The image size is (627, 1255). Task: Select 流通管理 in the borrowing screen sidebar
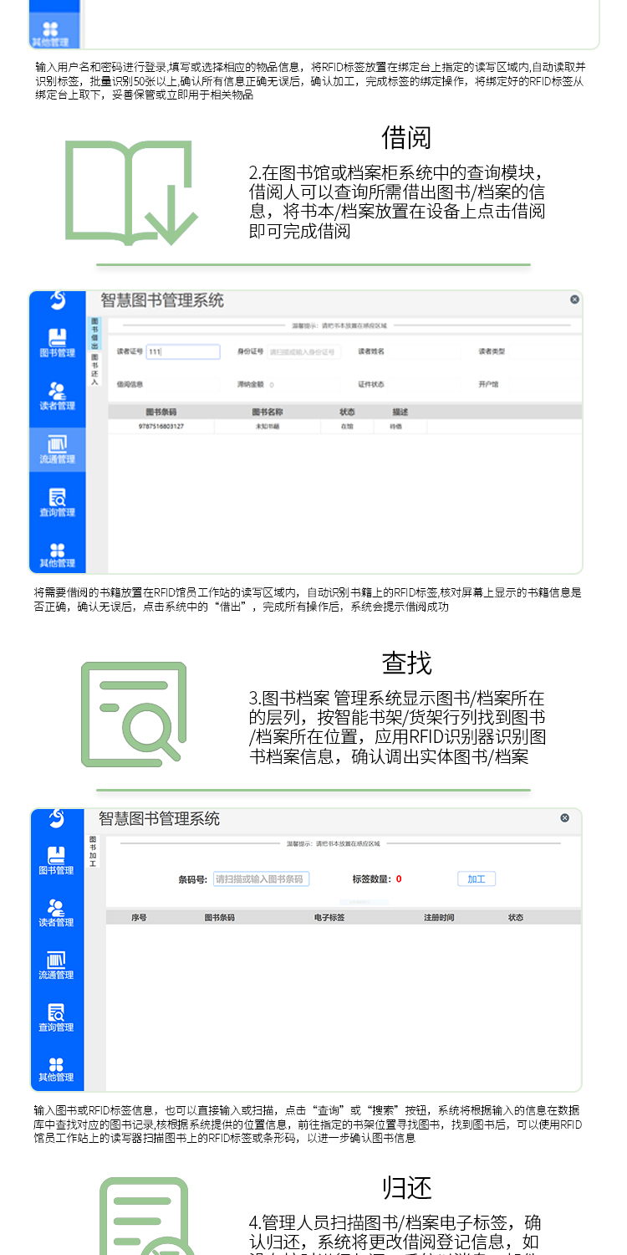pyautogui.click(x=57, y=449)
